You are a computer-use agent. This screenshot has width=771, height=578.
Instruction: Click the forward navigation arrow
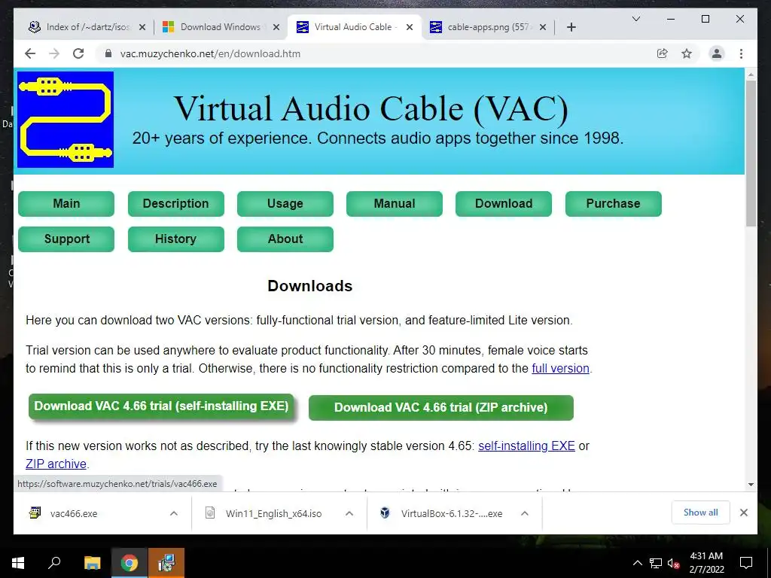point(54,53)
